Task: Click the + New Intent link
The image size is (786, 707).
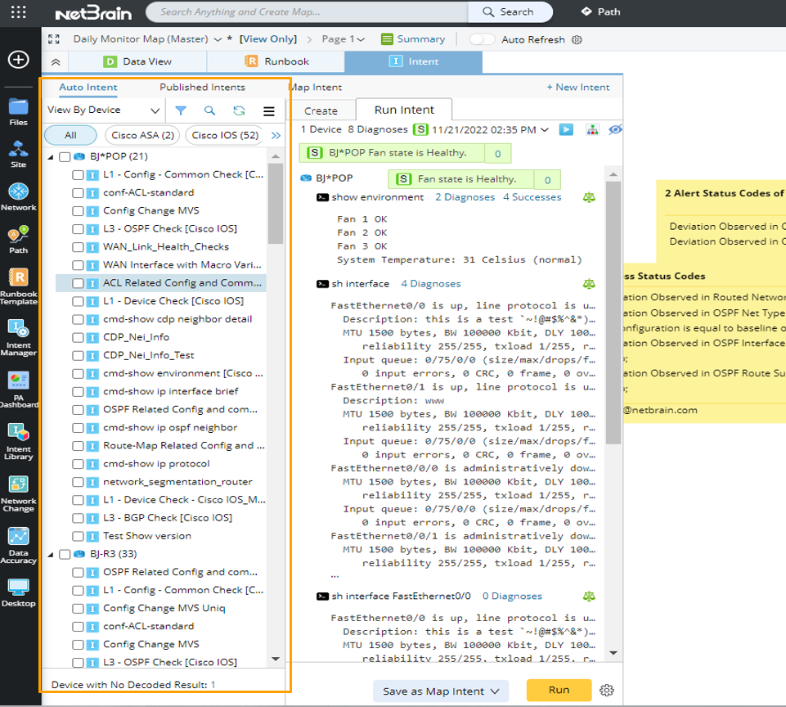Action: point(578,88)
